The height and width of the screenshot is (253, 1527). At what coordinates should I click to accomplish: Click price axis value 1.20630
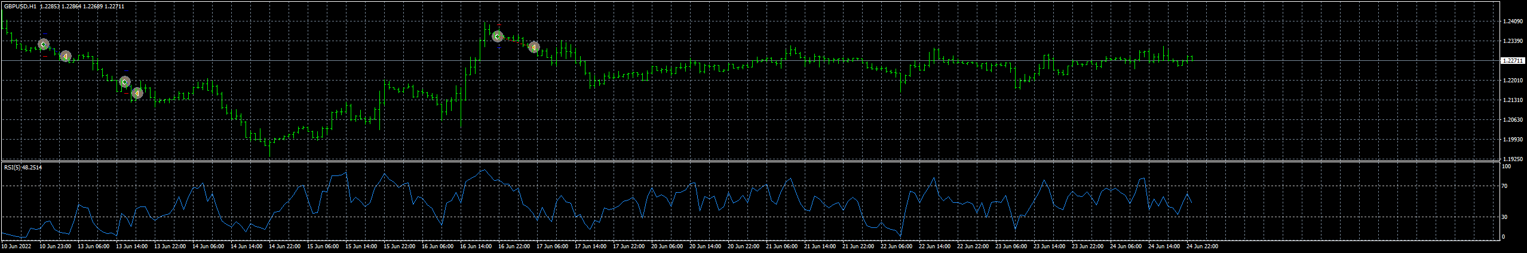tap(1513, 120)
